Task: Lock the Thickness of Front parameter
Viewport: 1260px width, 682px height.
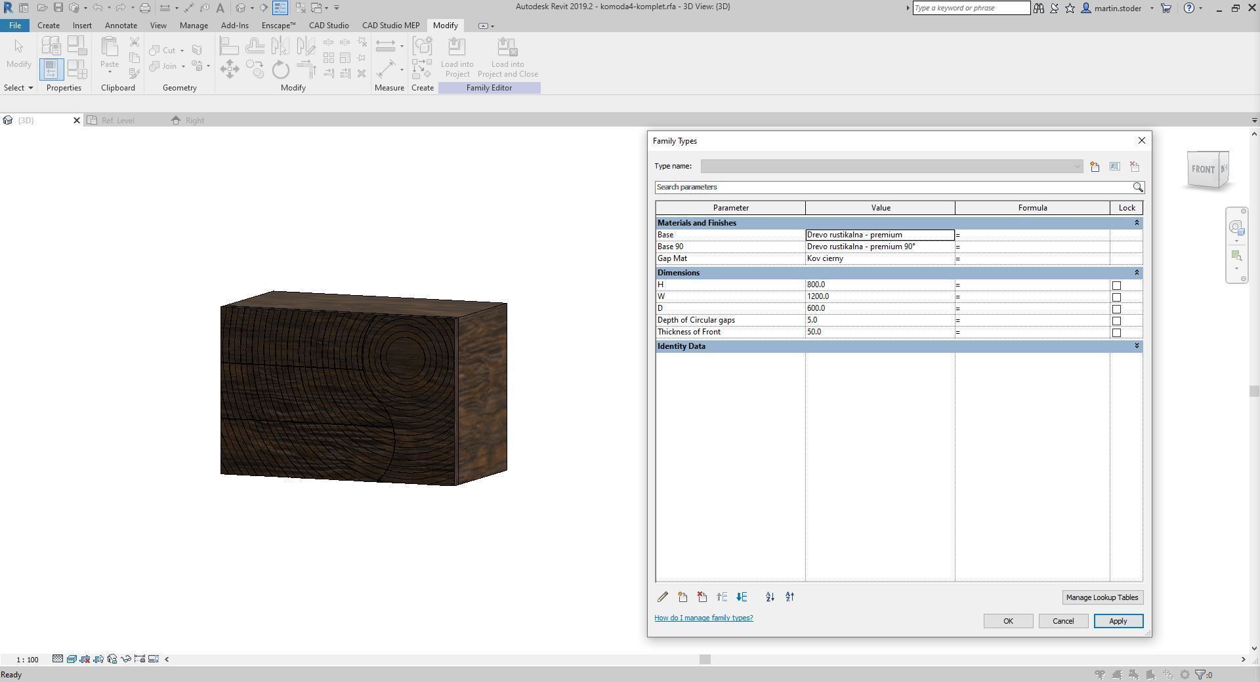Action: tap(1116, 332)
